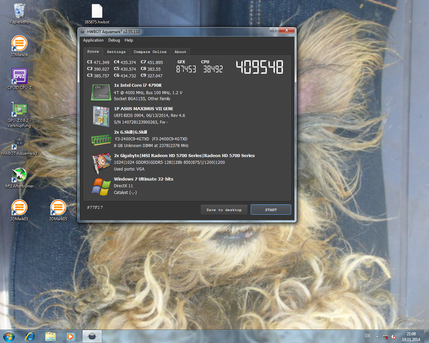Click the muted volume tray icon
The width and height of the screenshot is (429, 343).
pyautogui.click(x=393, y=337)
